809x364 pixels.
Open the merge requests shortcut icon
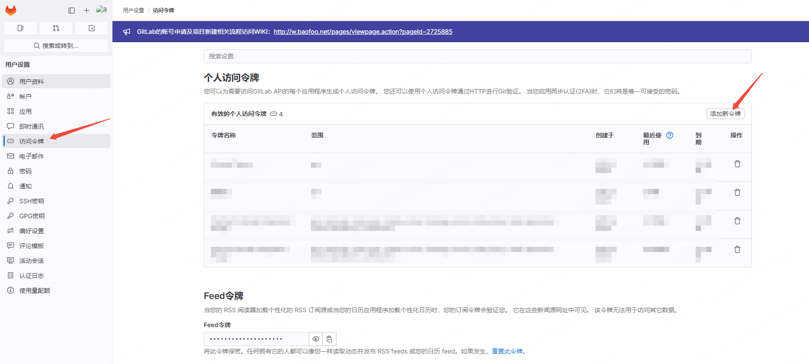56,28
